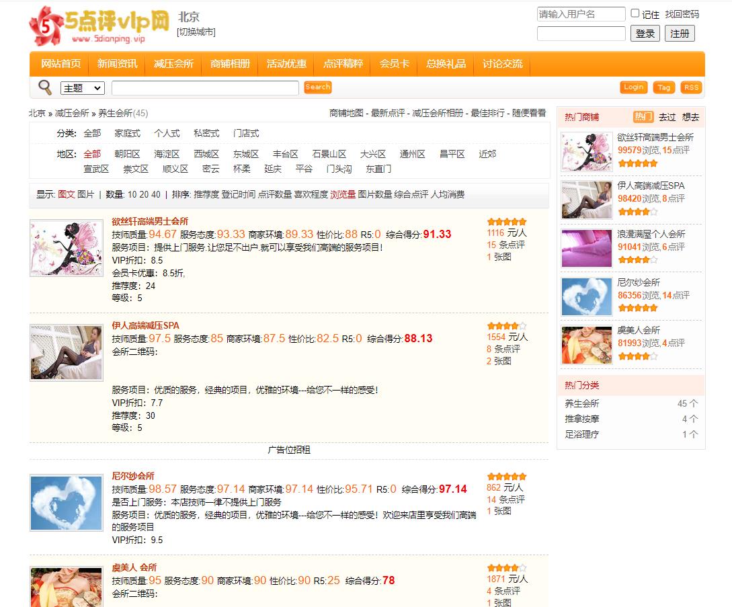This screenshot has width=732, height=607.
Task: Click the star rating of 尼尔纱会所 listing
Action: [506, 477]
